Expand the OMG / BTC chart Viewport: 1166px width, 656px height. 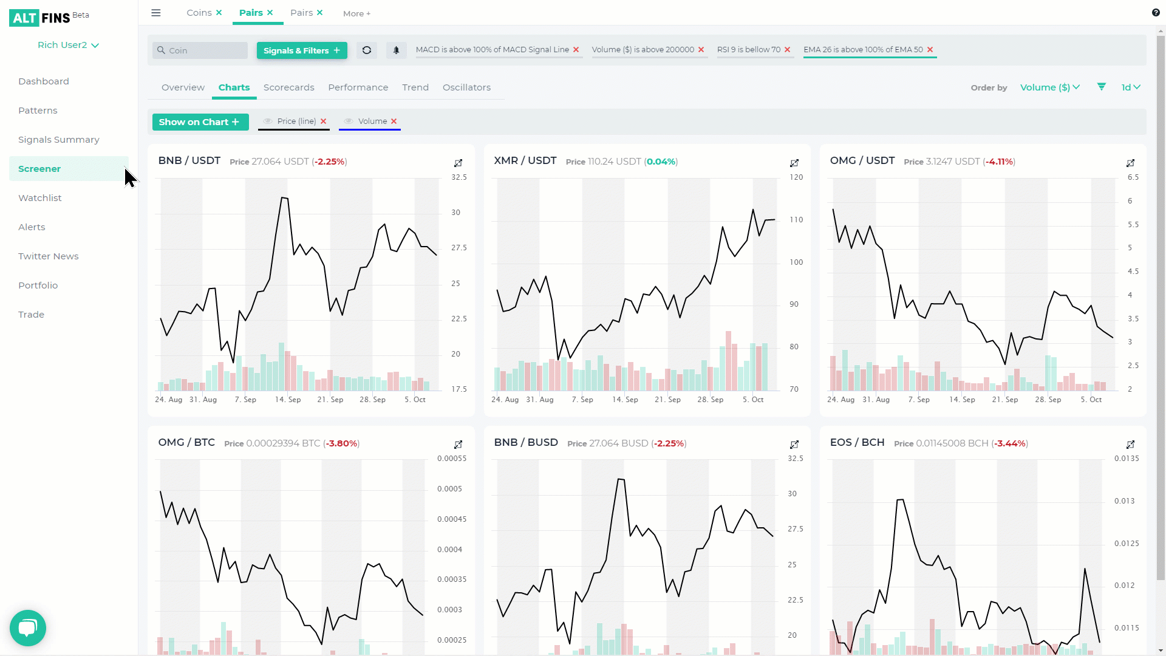459,445
